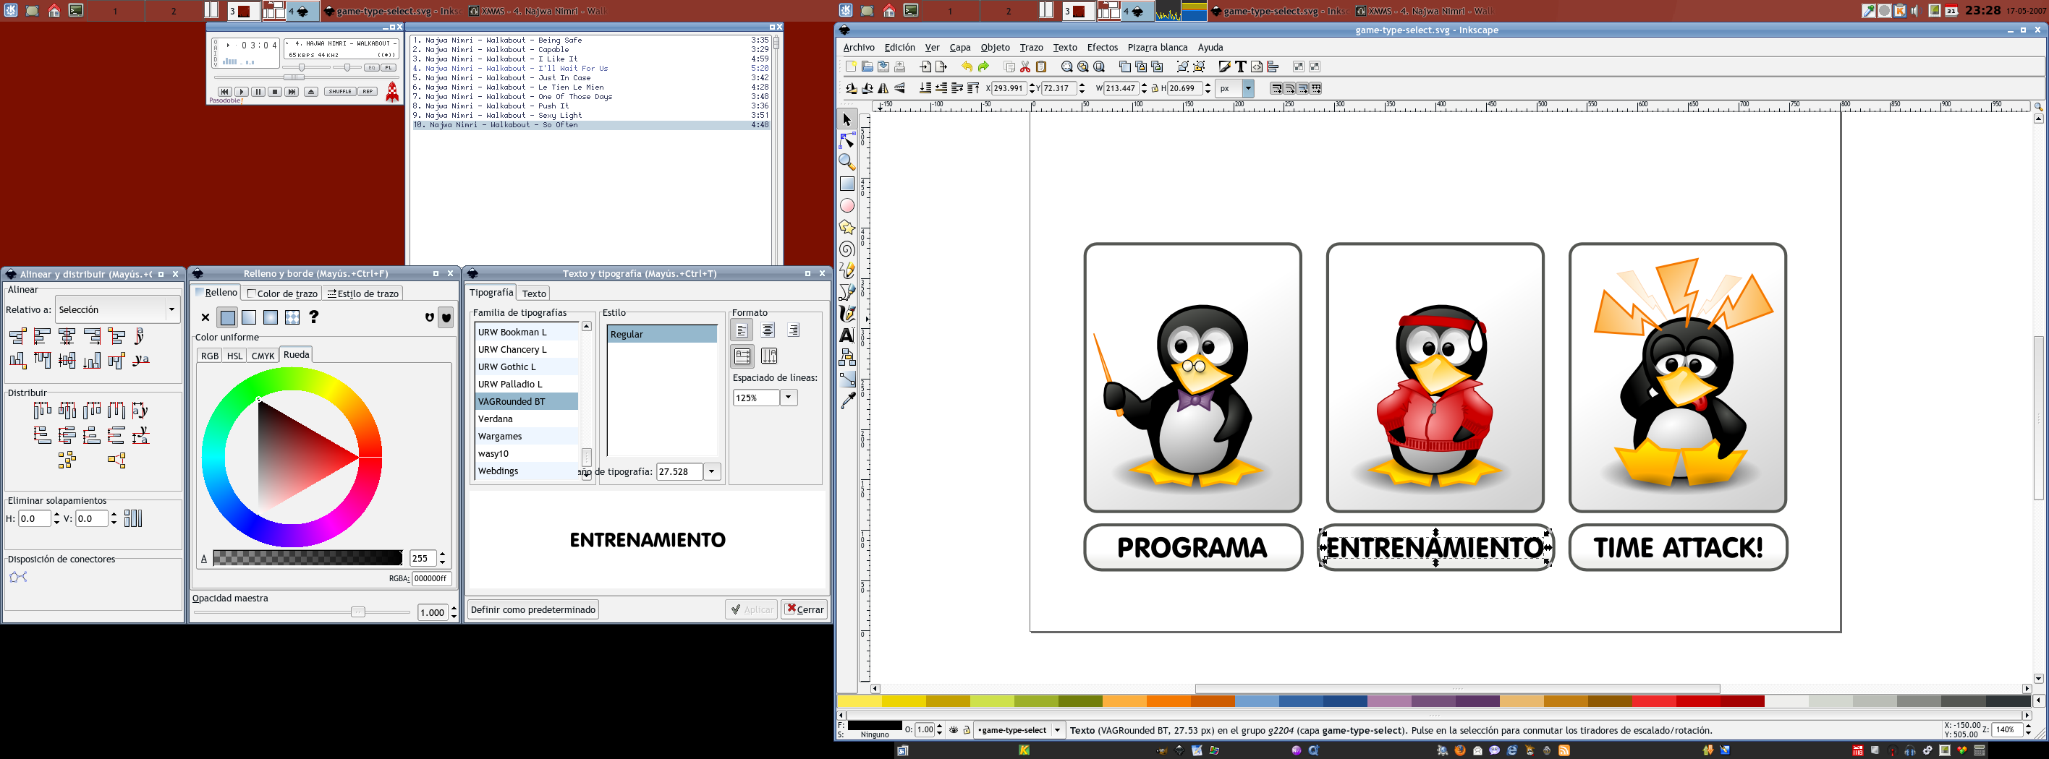The height and width of the screenshot is (759, 2049).
Task: Toggle center text alignment in Formato
Action: pyautogui.click(x=768, y=330)
